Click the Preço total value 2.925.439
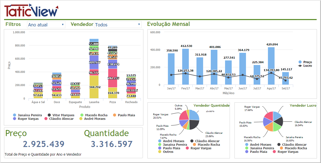 [x=44, y=144]
